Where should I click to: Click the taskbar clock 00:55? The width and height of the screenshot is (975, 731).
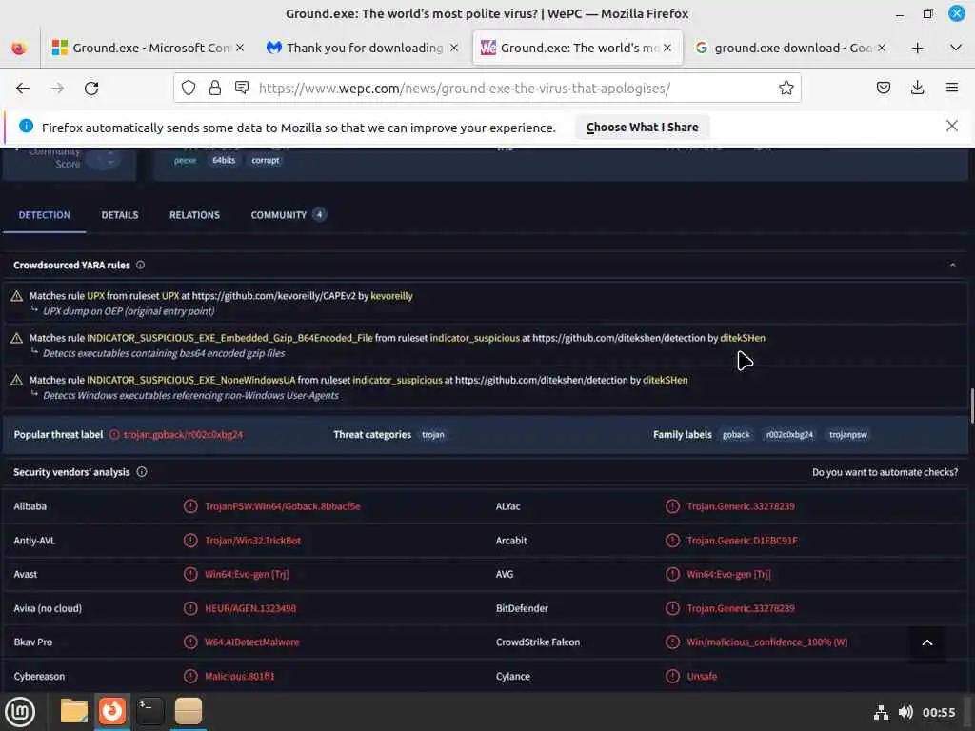click(938, 712)
